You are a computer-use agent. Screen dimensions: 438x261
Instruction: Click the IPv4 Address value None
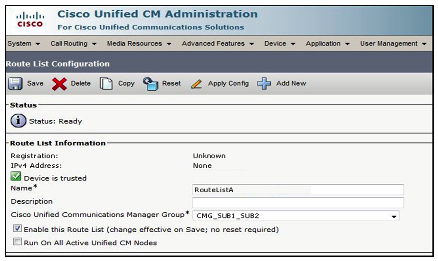[202, 166]
